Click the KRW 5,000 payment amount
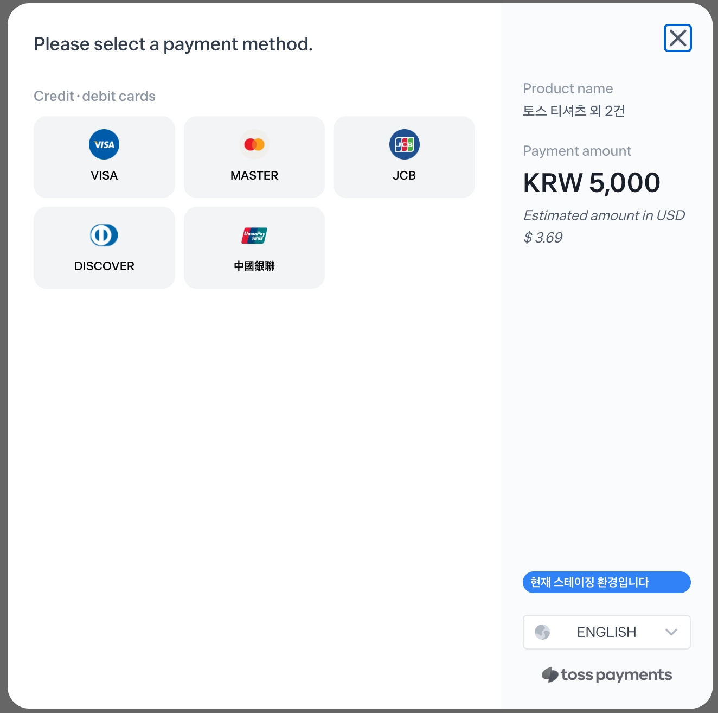The image size is (718, 713). (x=592, y=183)
